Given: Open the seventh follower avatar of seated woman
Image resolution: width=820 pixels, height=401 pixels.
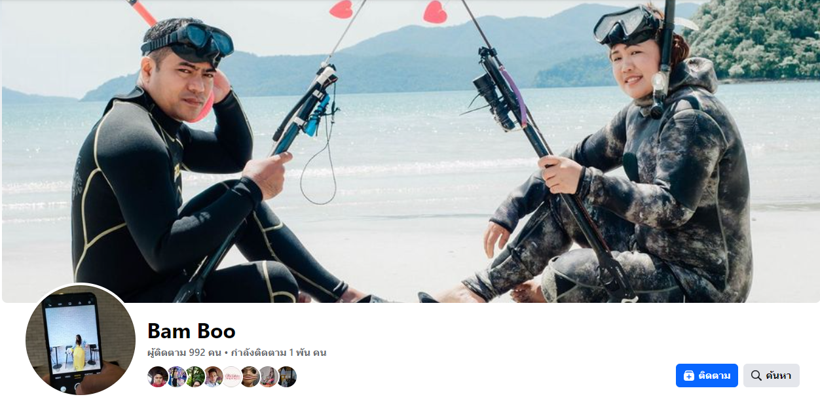Looking at the screenshot, I should point(268,377).
